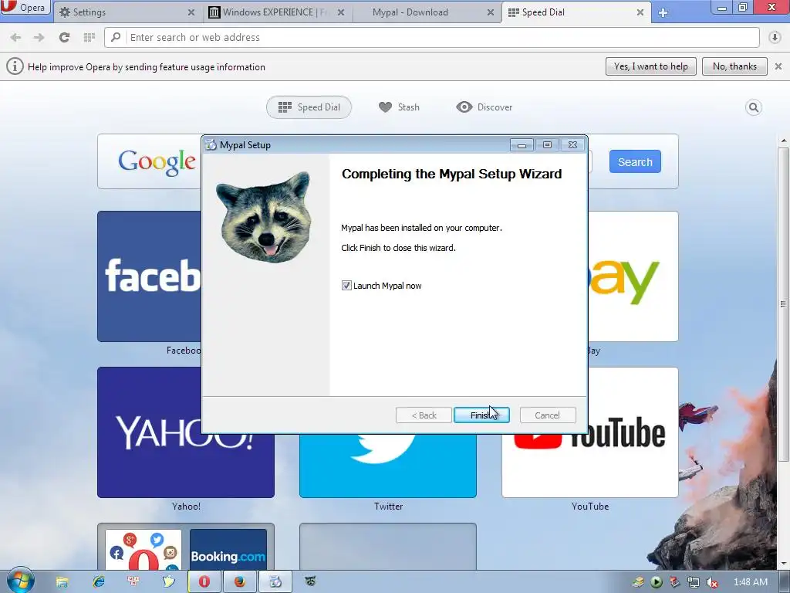Viewport: 790px width, 593px height.
Task: Click the scrollbar down arrow
Action: click(783, 563)
